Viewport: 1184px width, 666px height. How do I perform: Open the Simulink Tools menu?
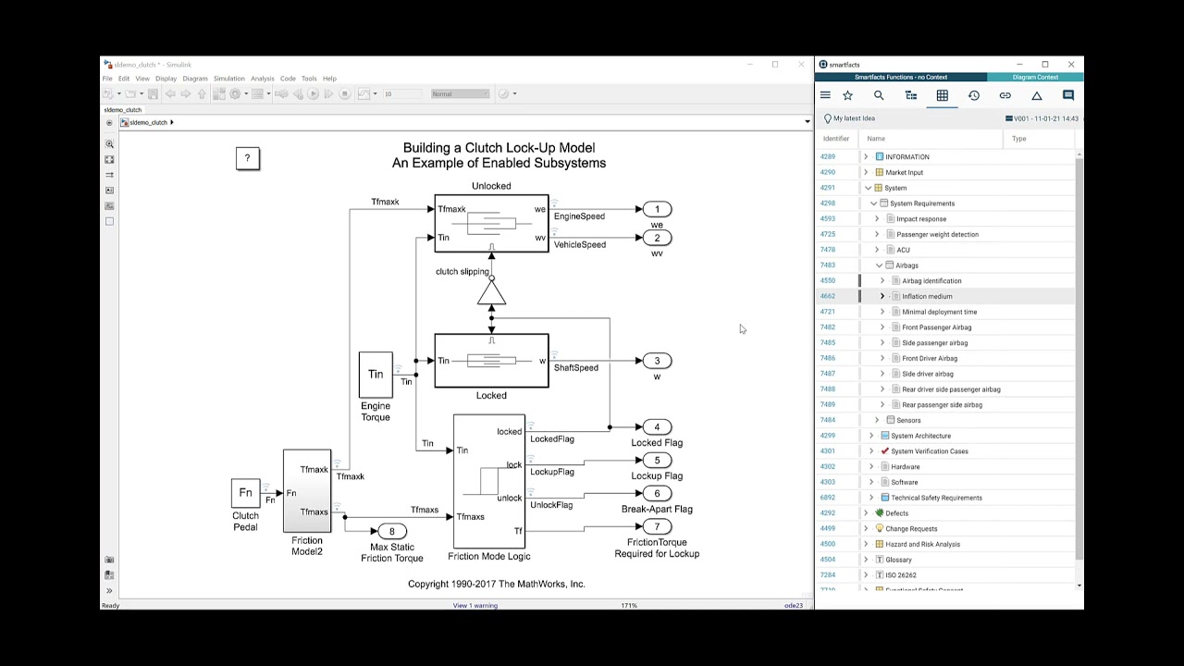pos(309,79)
